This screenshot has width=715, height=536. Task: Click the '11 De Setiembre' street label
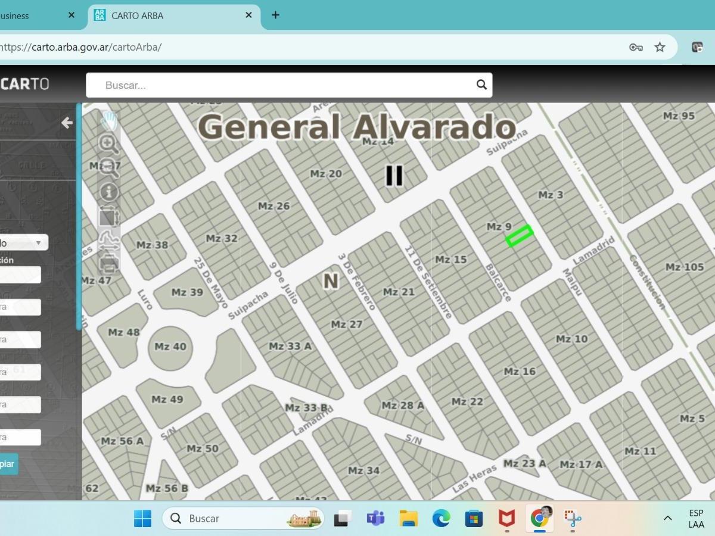pos(429,282)
